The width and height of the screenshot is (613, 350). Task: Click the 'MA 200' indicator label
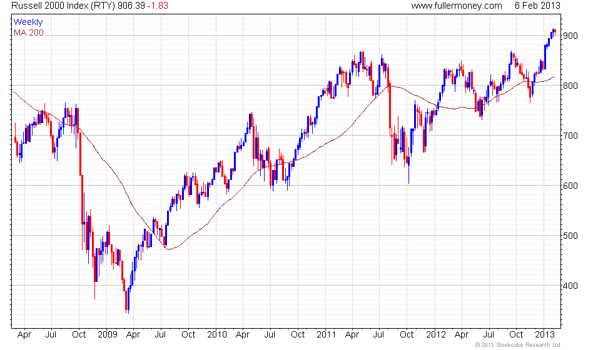29,32
